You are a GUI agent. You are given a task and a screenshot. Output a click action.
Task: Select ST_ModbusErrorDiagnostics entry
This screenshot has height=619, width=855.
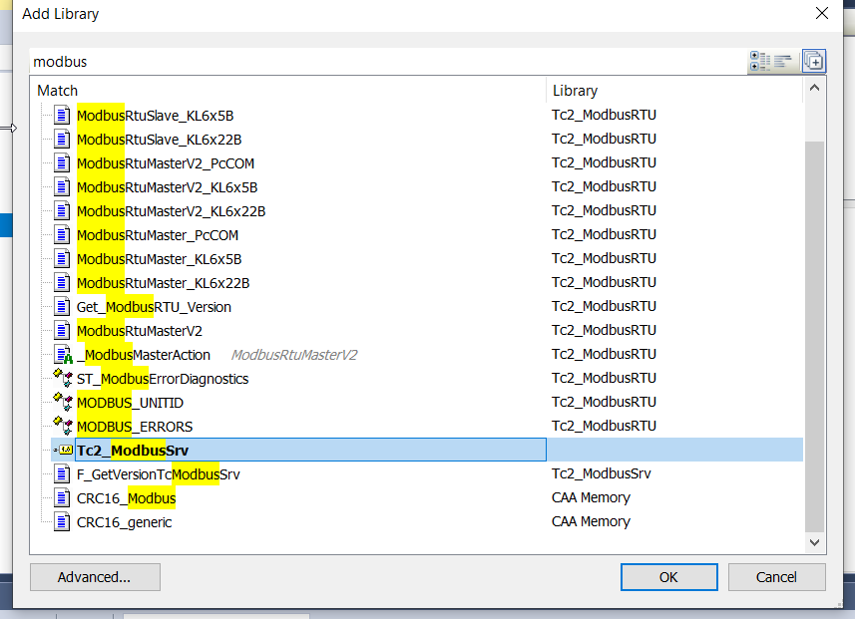coord(163,379)
